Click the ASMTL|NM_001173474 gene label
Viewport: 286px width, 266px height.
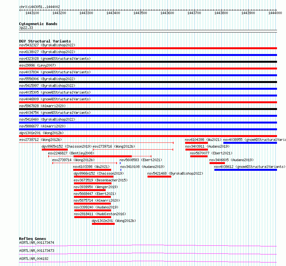[x=37, y=243]
